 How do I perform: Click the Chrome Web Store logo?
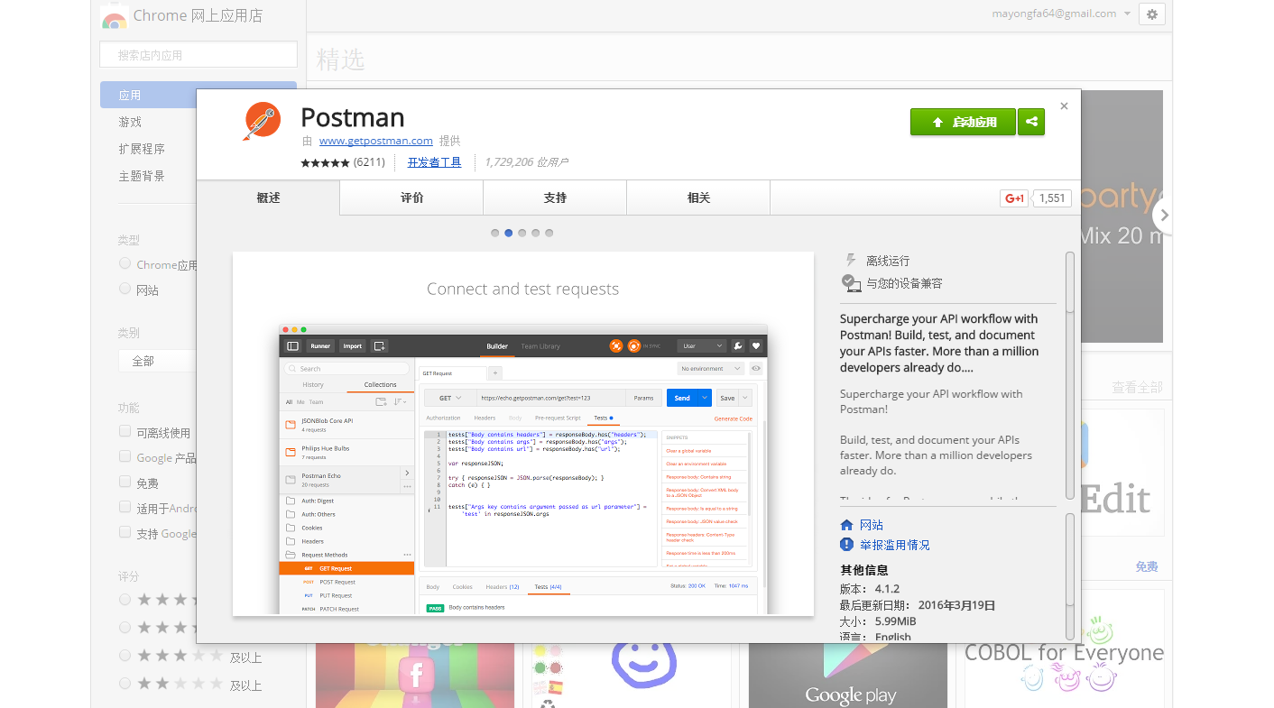114,16
